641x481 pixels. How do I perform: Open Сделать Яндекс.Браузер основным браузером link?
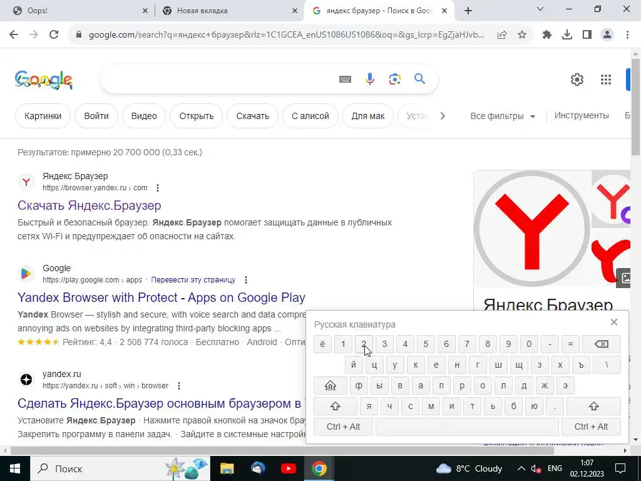(160, 403)
